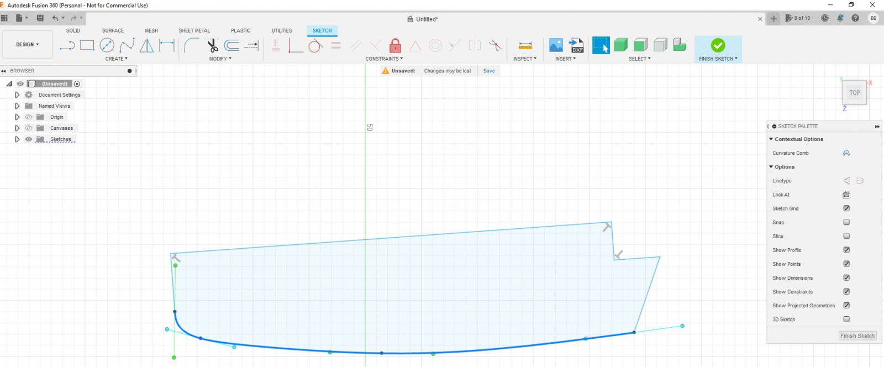This screenshot has width=884, height=367.
Task: Open the INSERT dropdown menu
Action: pyautogui.click(x=566, y=59)
